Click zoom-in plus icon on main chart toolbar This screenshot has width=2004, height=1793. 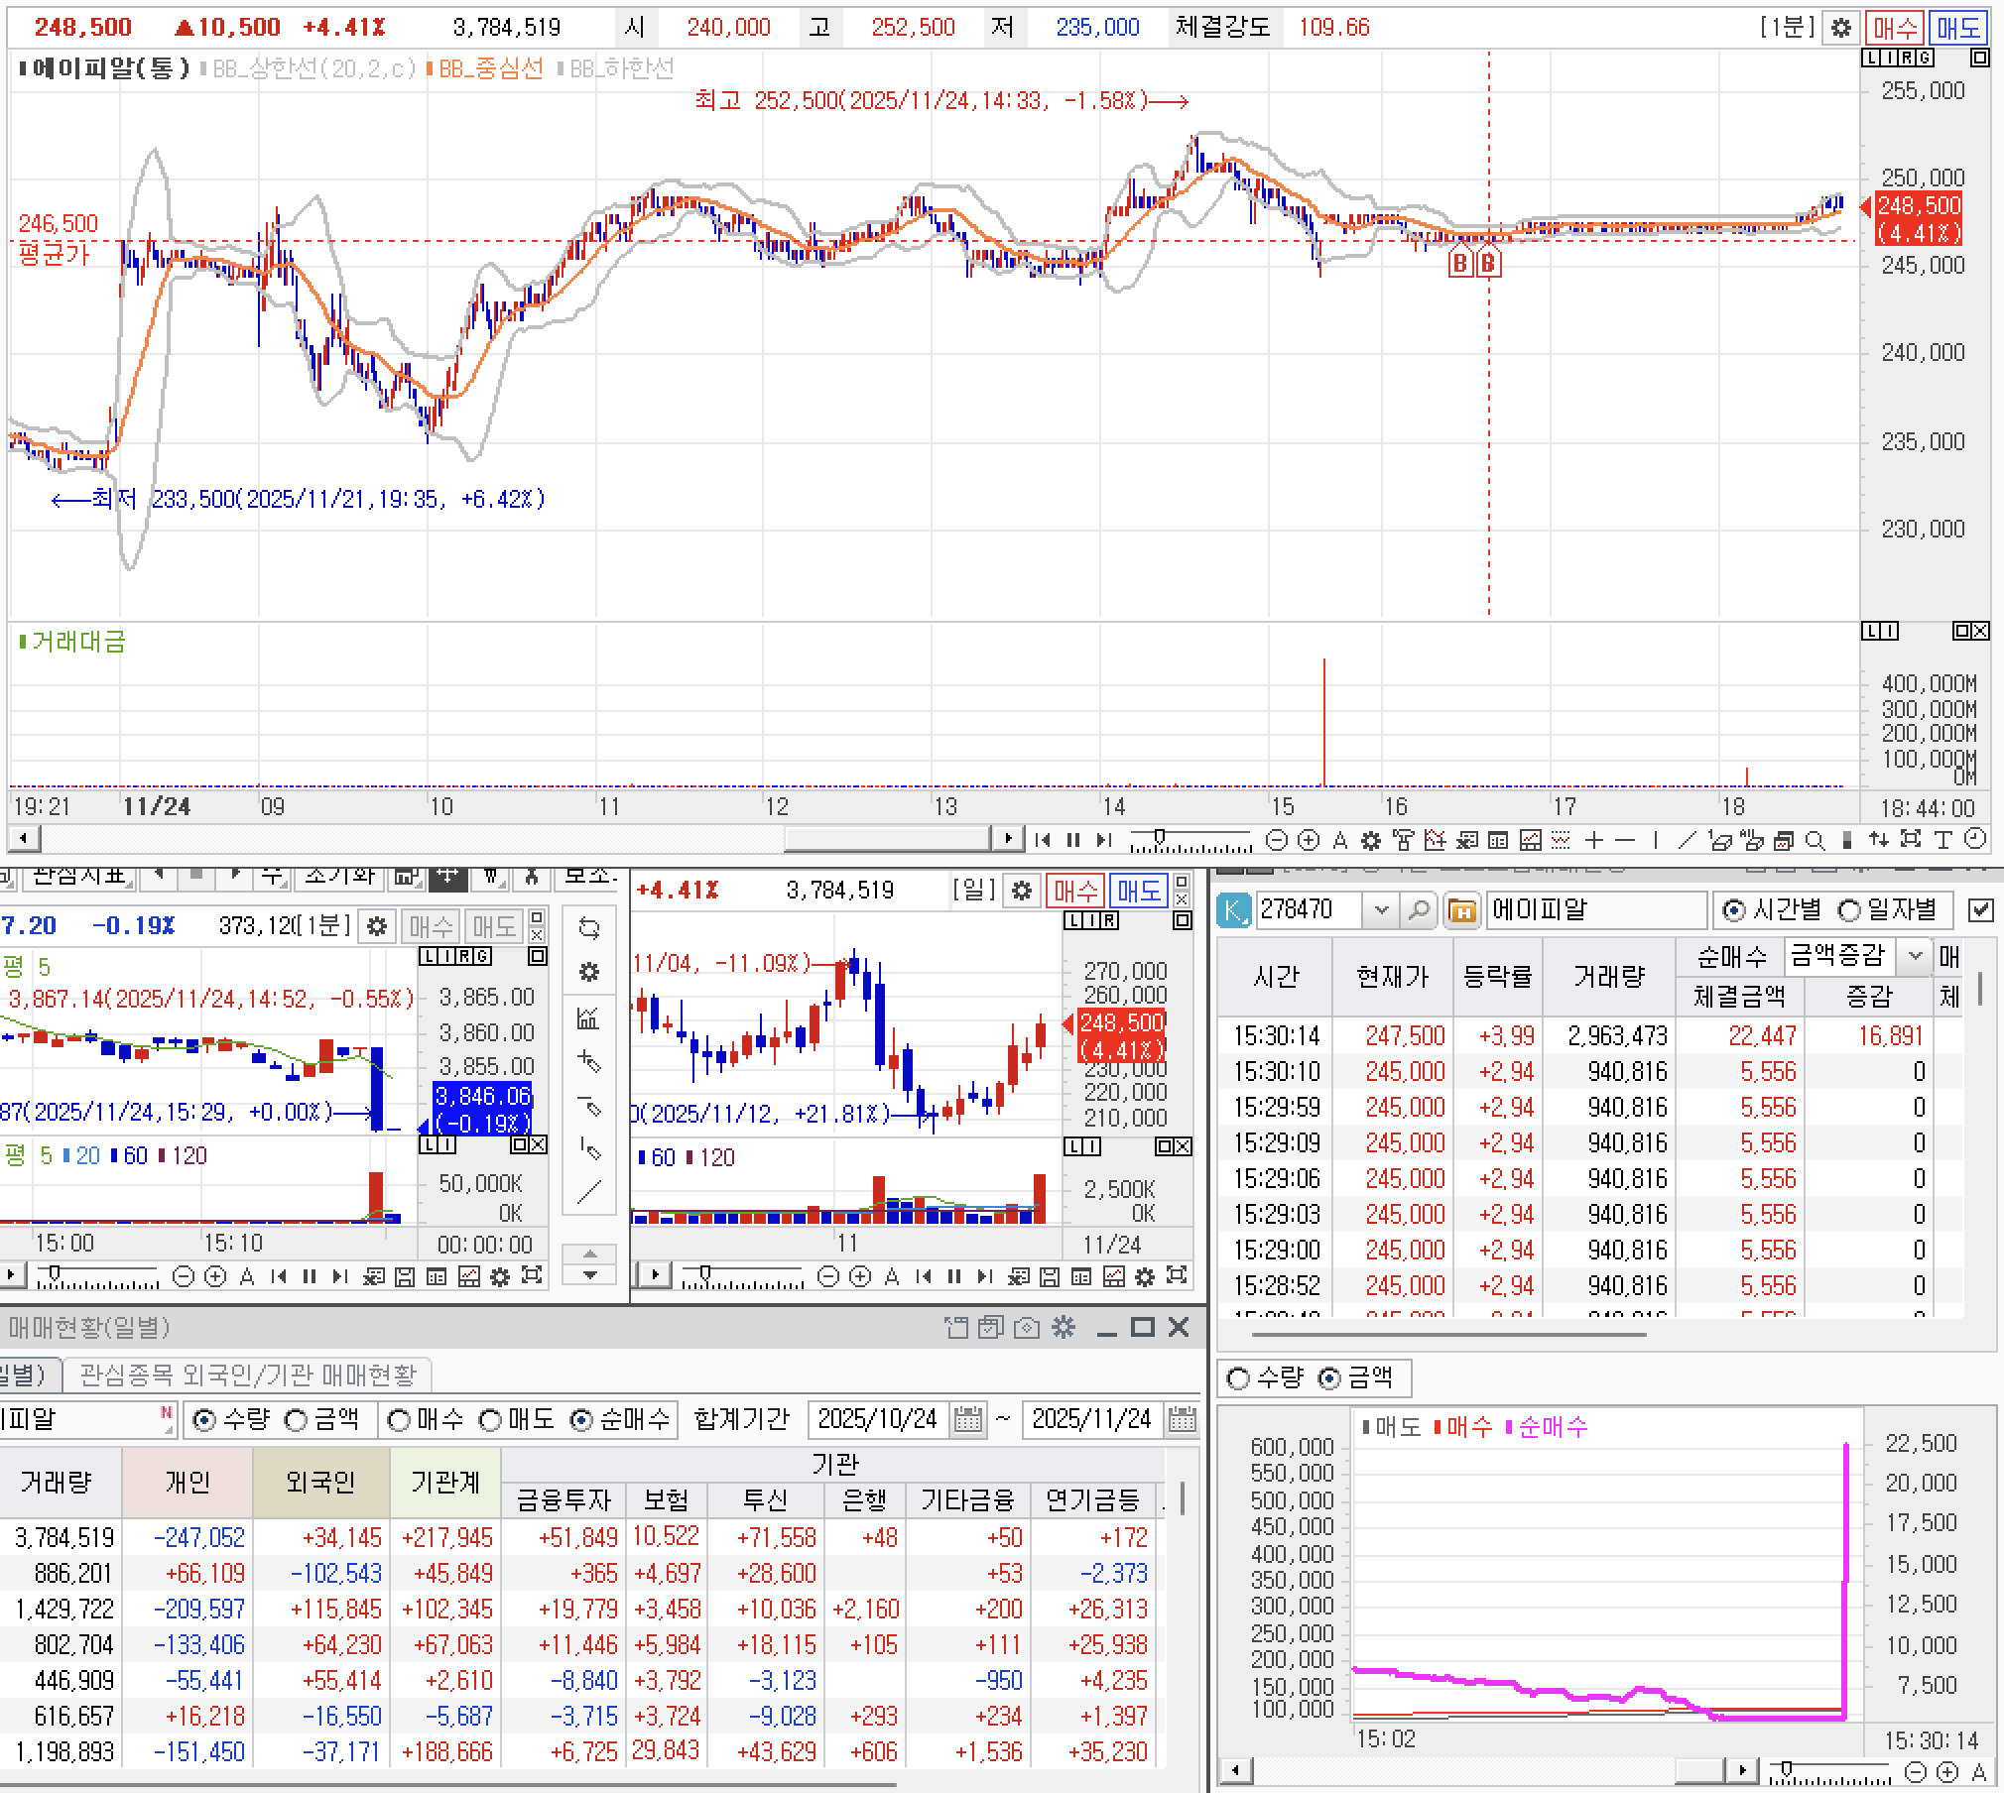(x=1309, y=841)
